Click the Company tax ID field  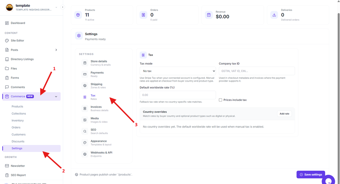click(x=257, y=71)
